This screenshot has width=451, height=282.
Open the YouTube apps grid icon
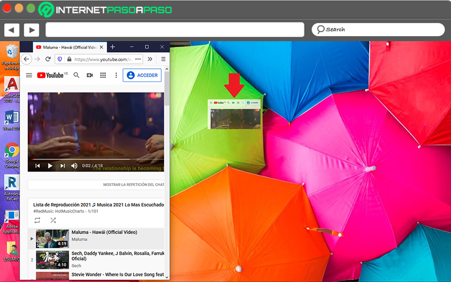(x=103, y=76)
